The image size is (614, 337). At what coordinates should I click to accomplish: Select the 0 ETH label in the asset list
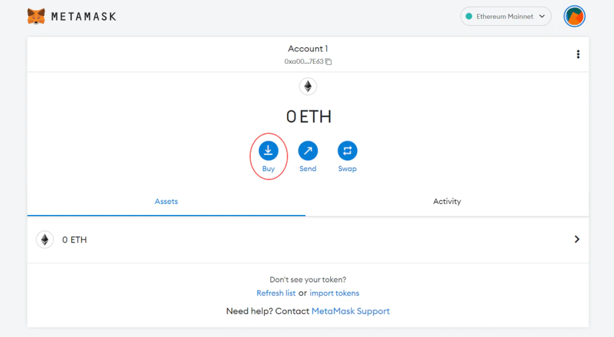point(74,240)
